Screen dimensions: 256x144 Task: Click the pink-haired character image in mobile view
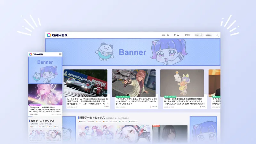pos(45,94)
